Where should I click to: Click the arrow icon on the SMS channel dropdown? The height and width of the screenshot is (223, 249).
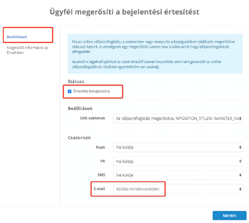point(240,175)
